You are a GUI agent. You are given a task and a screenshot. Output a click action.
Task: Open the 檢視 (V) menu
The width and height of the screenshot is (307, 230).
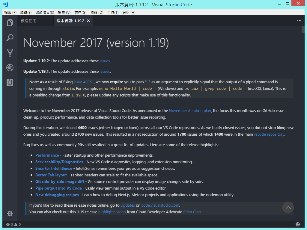pos(64,13)
